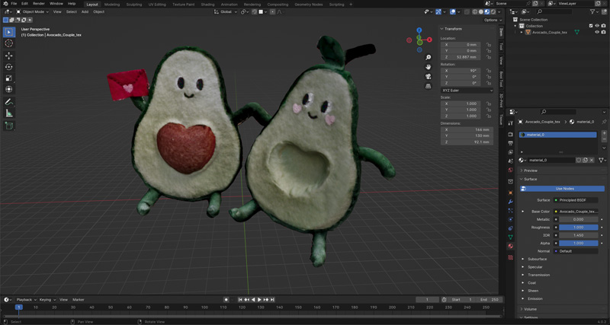
Task: Adjust the Alpha slider
Action: tap(579, 243)
